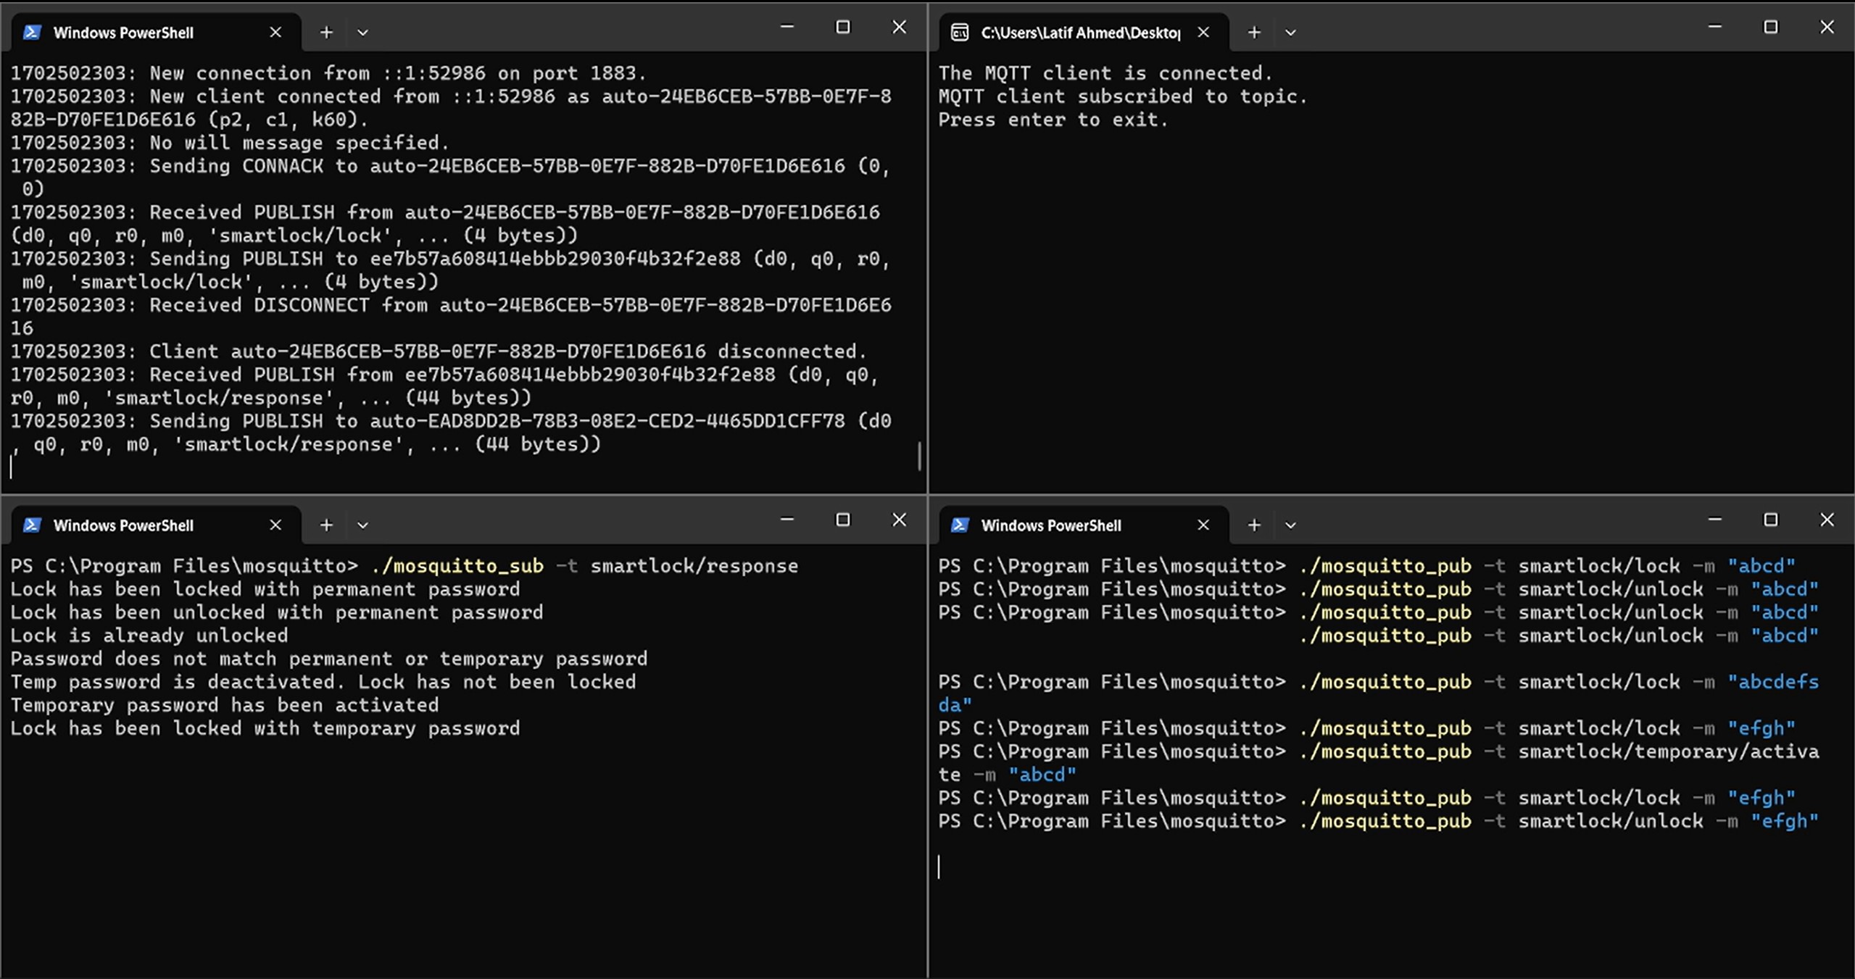Select Windows PowerShell tab of mosquitto_sub window
Image resolution: width=1855 pixels, height=979 pixels.
click(x=123, y=525)
